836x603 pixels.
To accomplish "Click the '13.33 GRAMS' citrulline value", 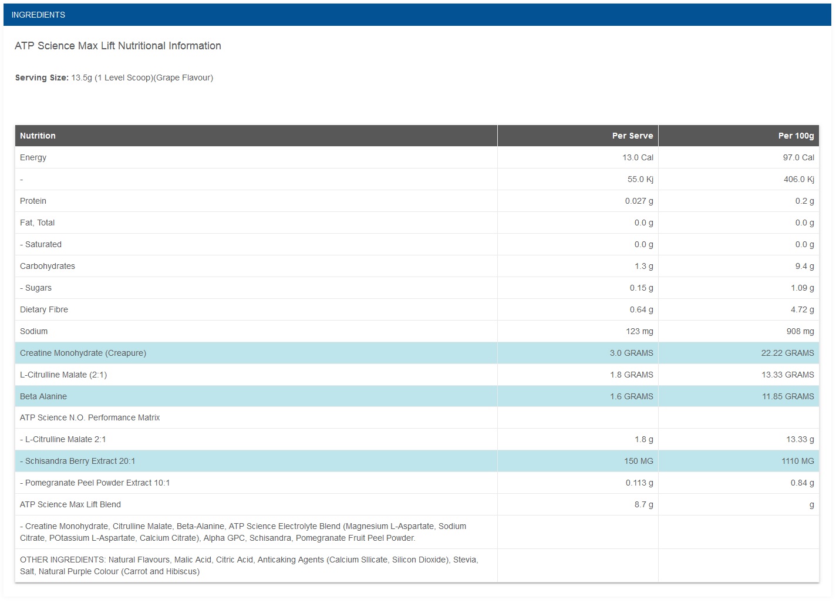I will 788,375.
